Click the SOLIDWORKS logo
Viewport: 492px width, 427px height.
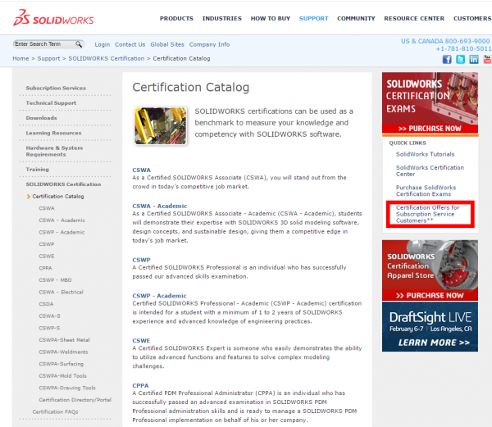click(x=53, y=17)
